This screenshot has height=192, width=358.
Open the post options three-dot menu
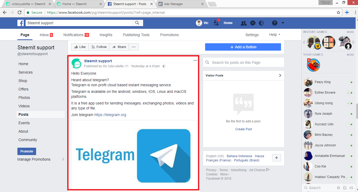195,60
